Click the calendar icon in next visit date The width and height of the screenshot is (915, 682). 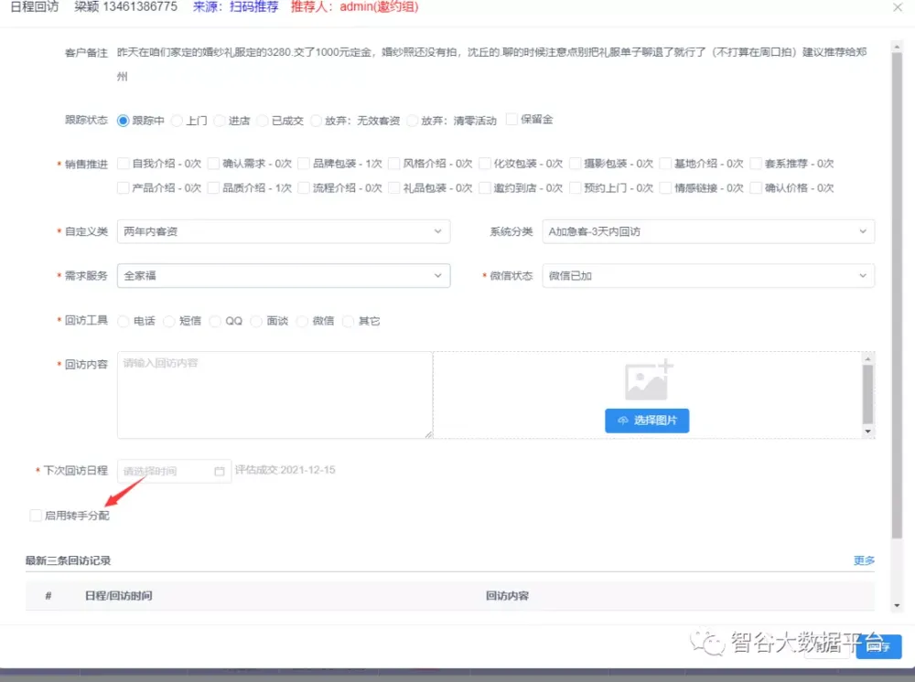click(x=220, y=472)
